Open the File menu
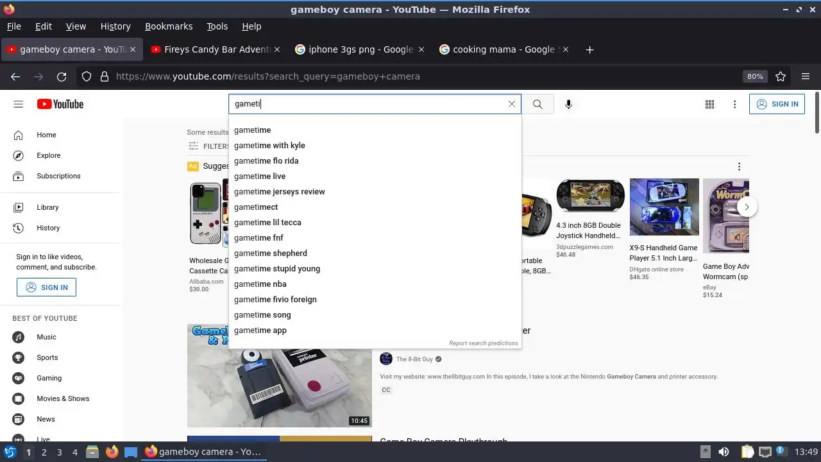821x462 pixels. pos(14,26)
